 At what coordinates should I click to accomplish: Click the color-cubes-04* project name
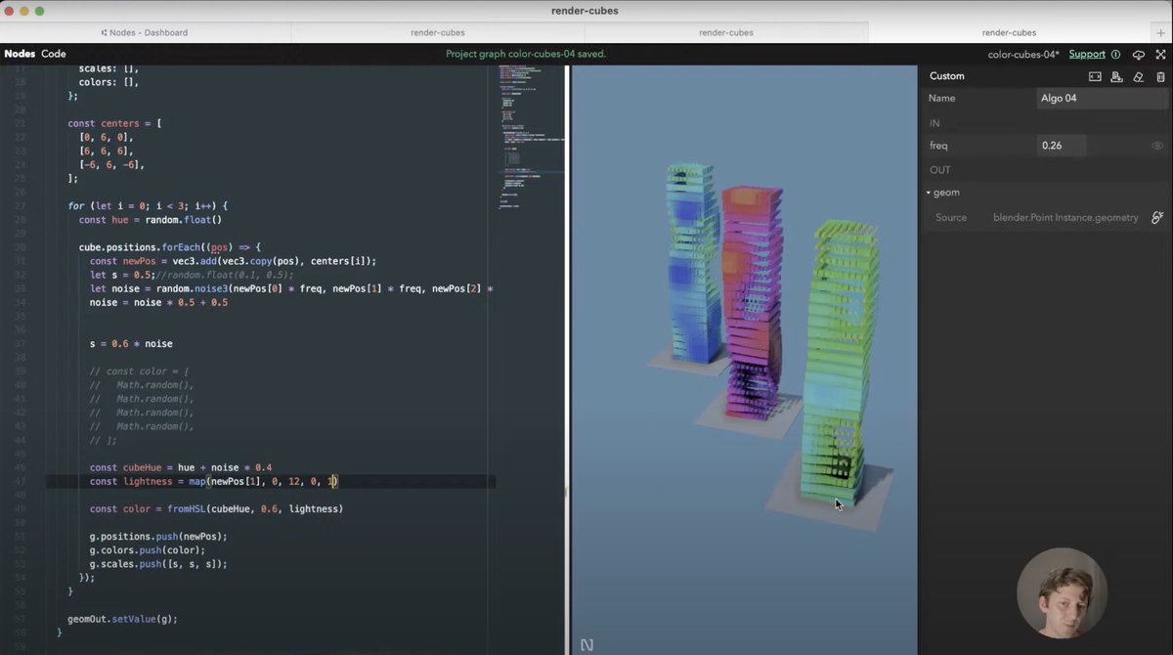[1022, 55]
